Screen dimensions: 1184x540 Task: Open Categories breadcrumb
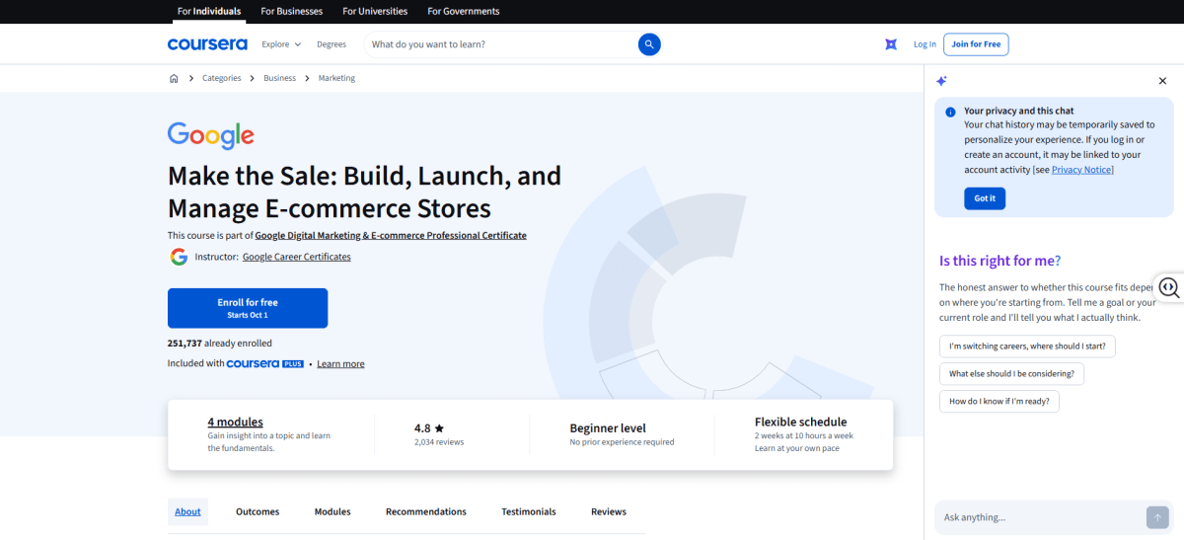[x=222, y=78]
